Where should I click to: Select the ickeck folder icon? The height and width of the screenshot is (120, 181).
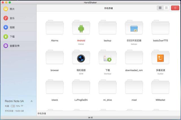coord(55,87)
